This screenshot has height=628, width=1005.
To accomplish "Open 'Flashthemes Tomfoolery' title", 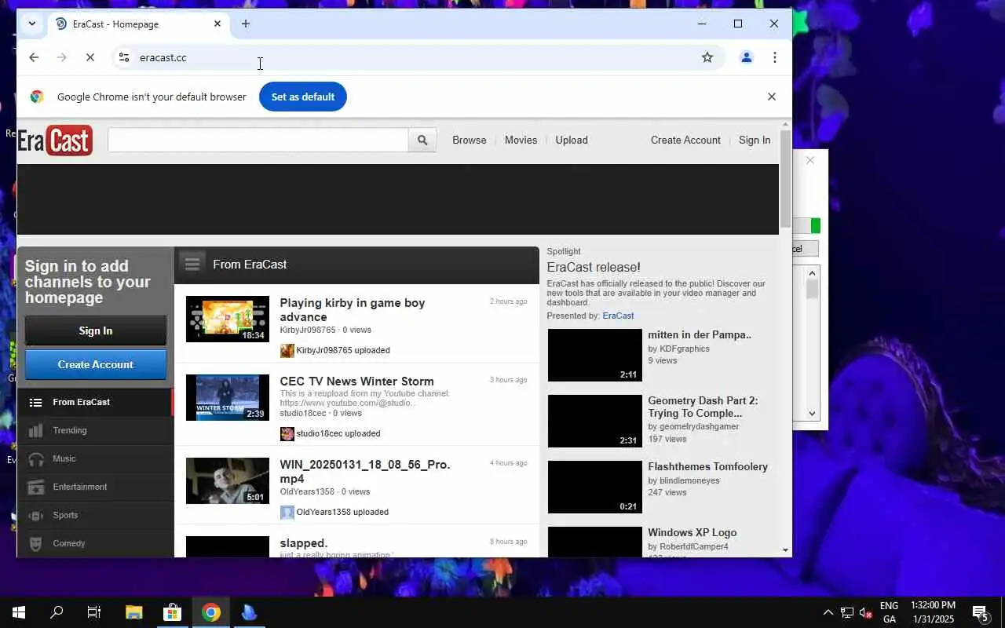I will pos(707,466).
